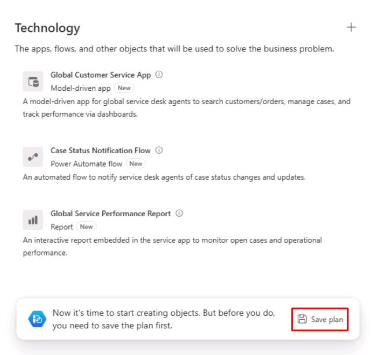374x355 pixels.
Task: Click the Power Automate flow icon
Action: click(33, 157)
